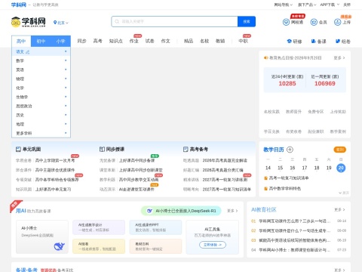Viewport: 362px width, 272px height.
Task: Open link 上好课高中同步备课
Action: (x=137, y=160)
